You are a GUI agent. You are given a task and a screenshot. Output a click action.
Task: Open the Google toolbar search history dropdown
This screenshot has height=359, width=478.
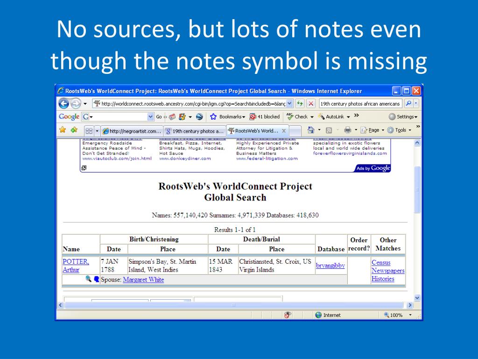coord(151,116)
